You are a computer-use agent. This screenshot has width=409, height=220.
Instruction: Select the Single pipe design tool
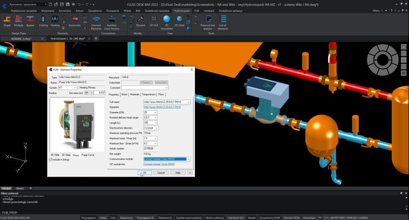7,21
